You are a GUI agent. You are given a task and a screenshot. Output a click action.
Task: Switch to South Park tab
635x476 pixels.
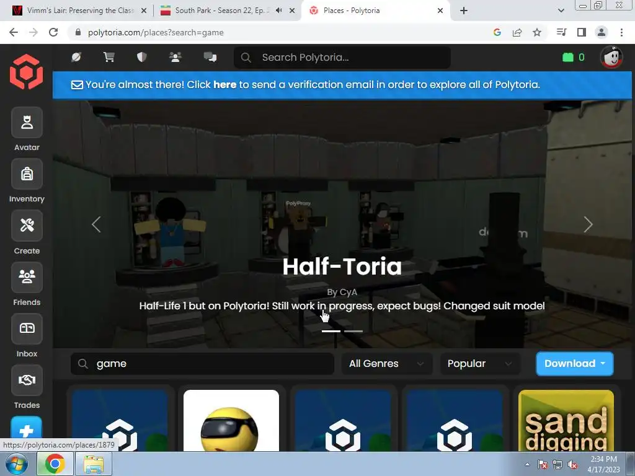227,11
